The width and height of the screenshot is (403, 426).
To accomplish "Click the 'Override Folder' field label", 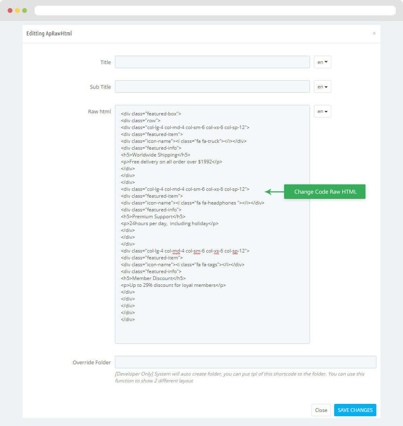I will [92, 362].
